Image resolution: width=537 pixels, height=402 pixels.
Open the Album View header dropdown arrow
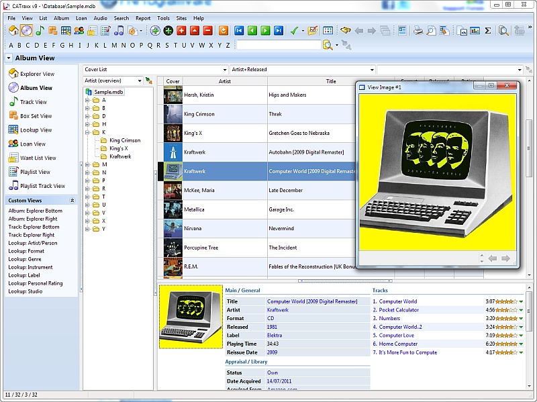[x=9, y=58]
